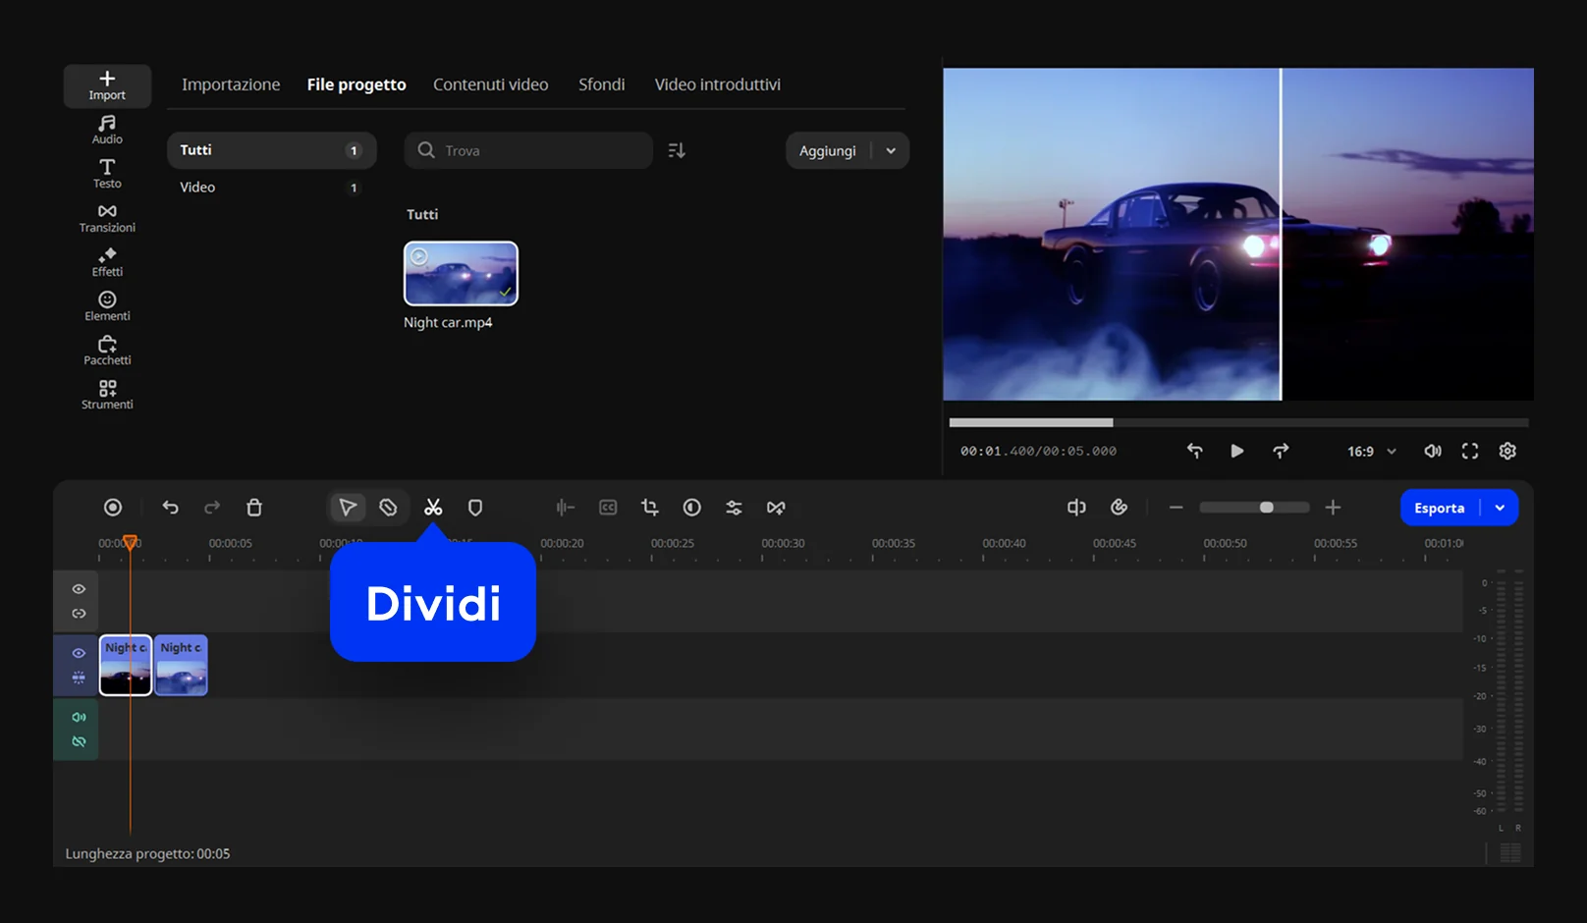Select the Night car.mp4 thumbnail
Screen dimensions: 1587x923
pyautogui.click(x=461, y=274)
